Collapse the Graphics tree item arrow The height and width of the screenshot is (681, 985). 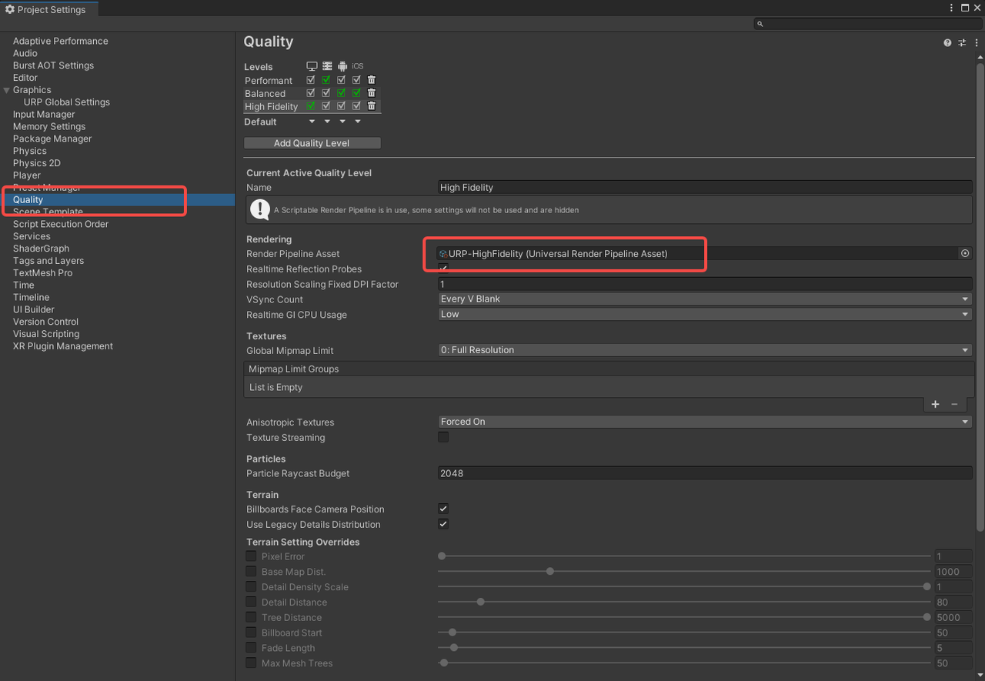[7, 90]
